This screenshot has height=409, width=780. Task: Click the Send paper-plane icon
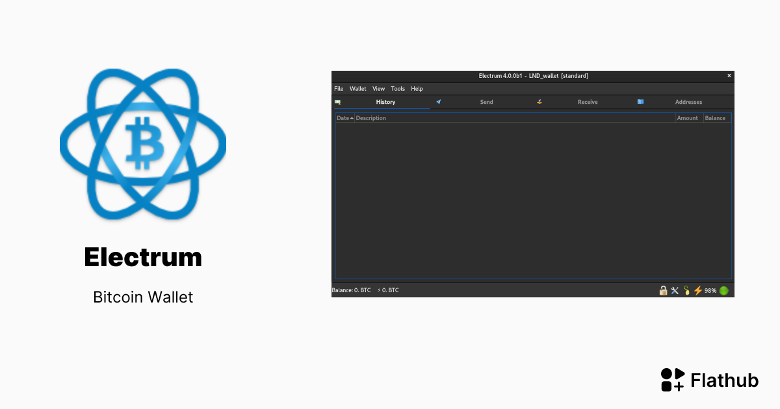pyautogui.click(x=439, y=102)
